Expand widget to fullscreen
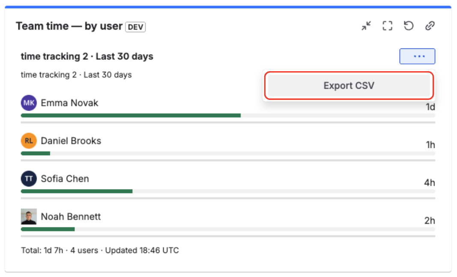 pyautogui.click(x=387, y=26)
